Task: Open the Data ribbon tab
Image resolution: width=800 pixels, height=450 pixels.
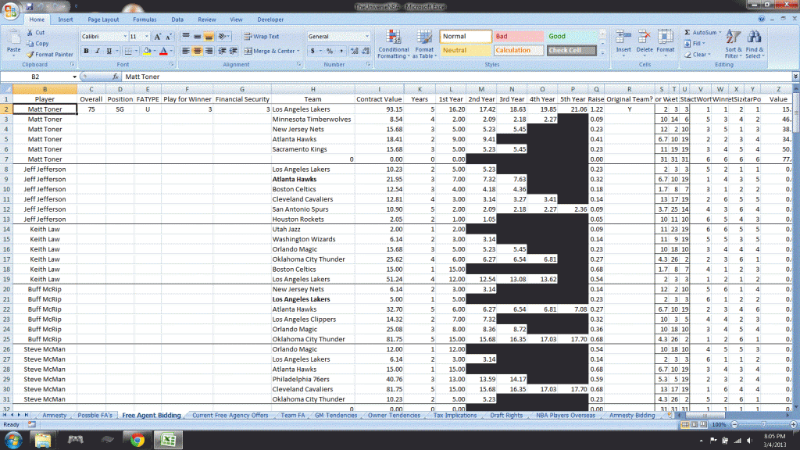Action: [x=177, y=20]
